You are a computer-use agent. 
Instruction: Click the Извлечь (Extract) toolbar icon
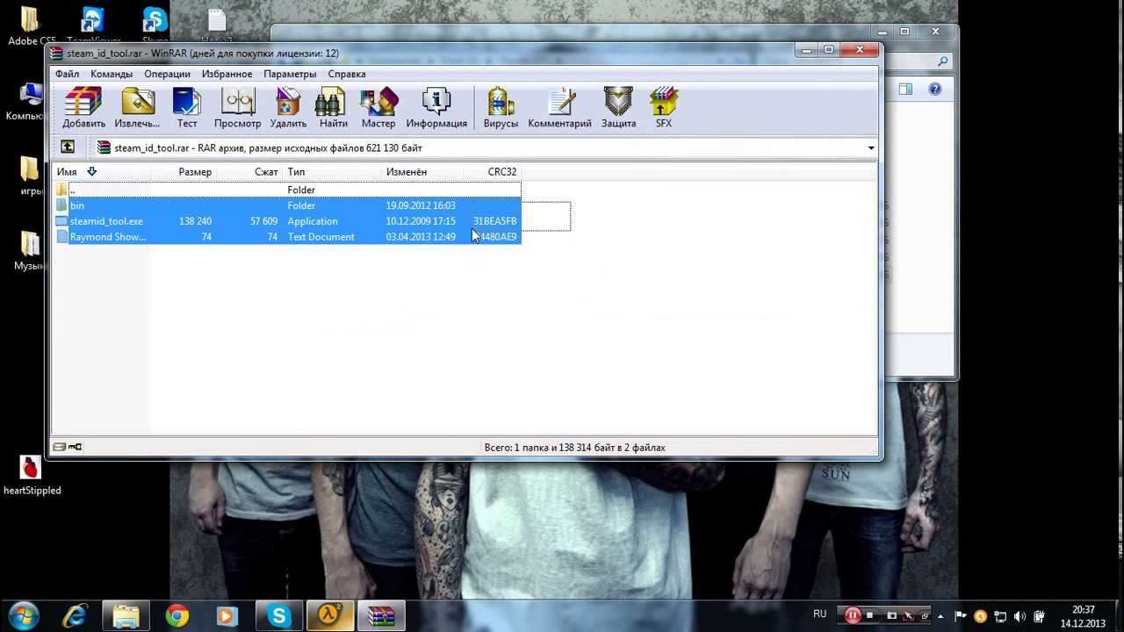[137, 107]
